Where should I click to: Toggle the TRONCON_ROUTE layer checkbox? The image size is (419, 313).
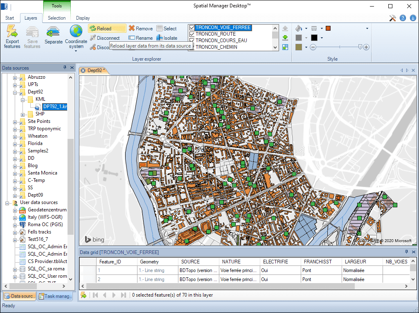click(192, 34)
